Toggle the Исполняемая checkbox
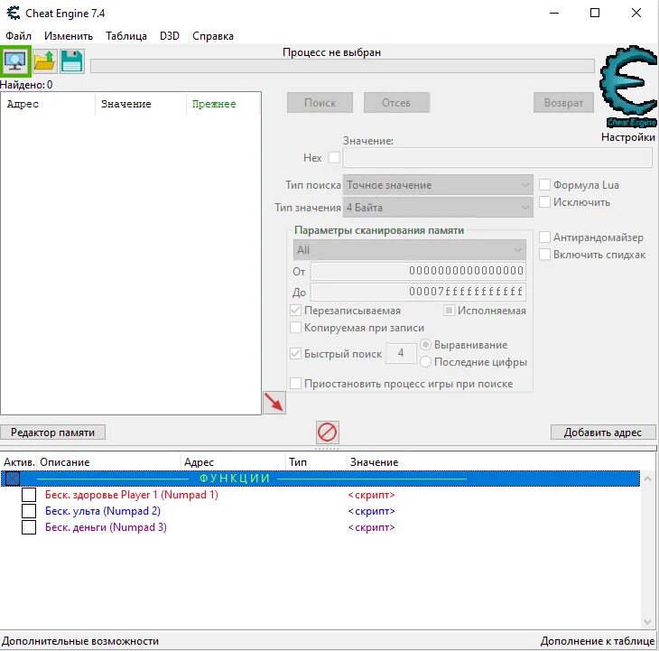The height and width of the screenshot is (651, 659). [449, 311]
